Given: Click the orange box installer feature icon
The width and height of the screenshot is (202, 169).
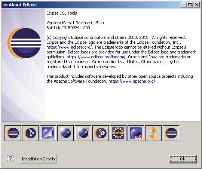Looking at the screenshot, I should tap(153, 133).
